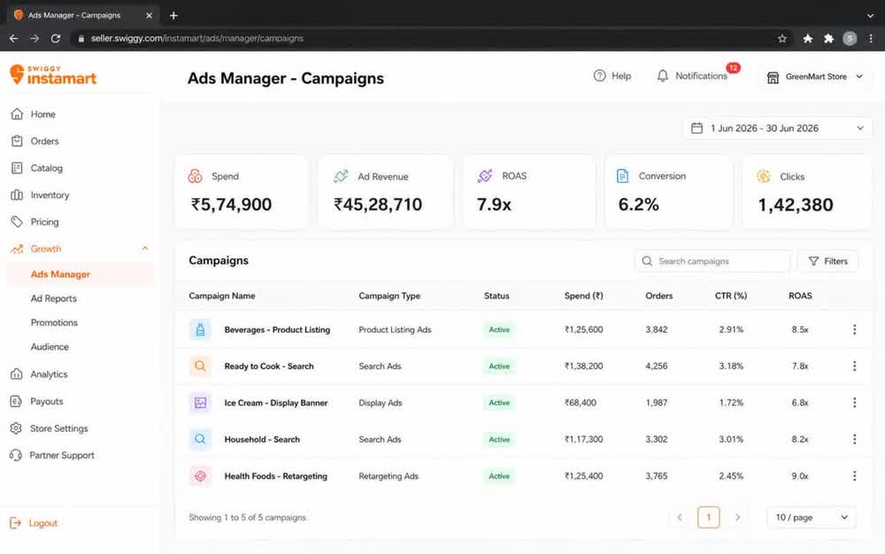The image size is (885, 554).
Task: Click the Growth chart icon
Action: pos(17,249)
